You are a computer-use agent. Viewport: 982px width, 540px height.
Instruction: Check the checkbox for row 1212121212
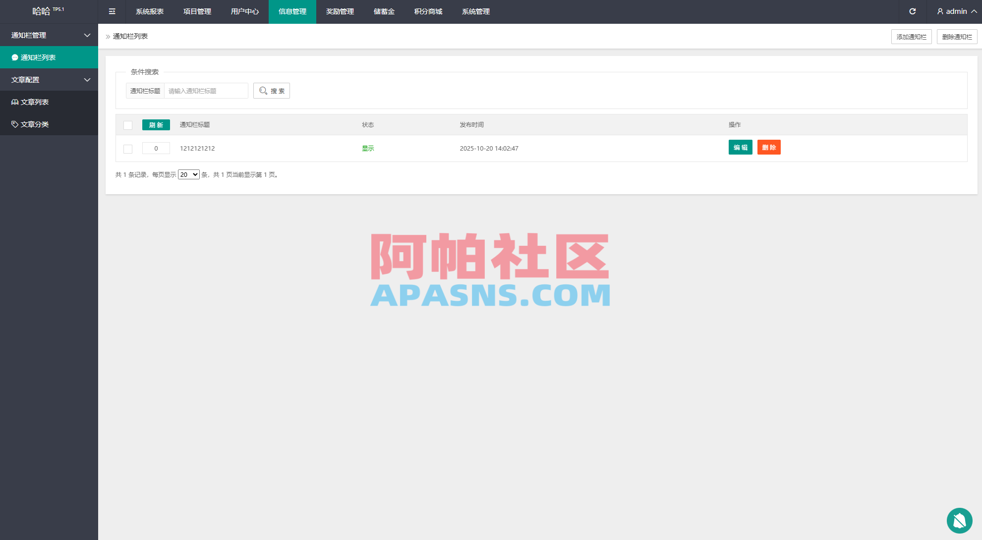tap(128, 149)
